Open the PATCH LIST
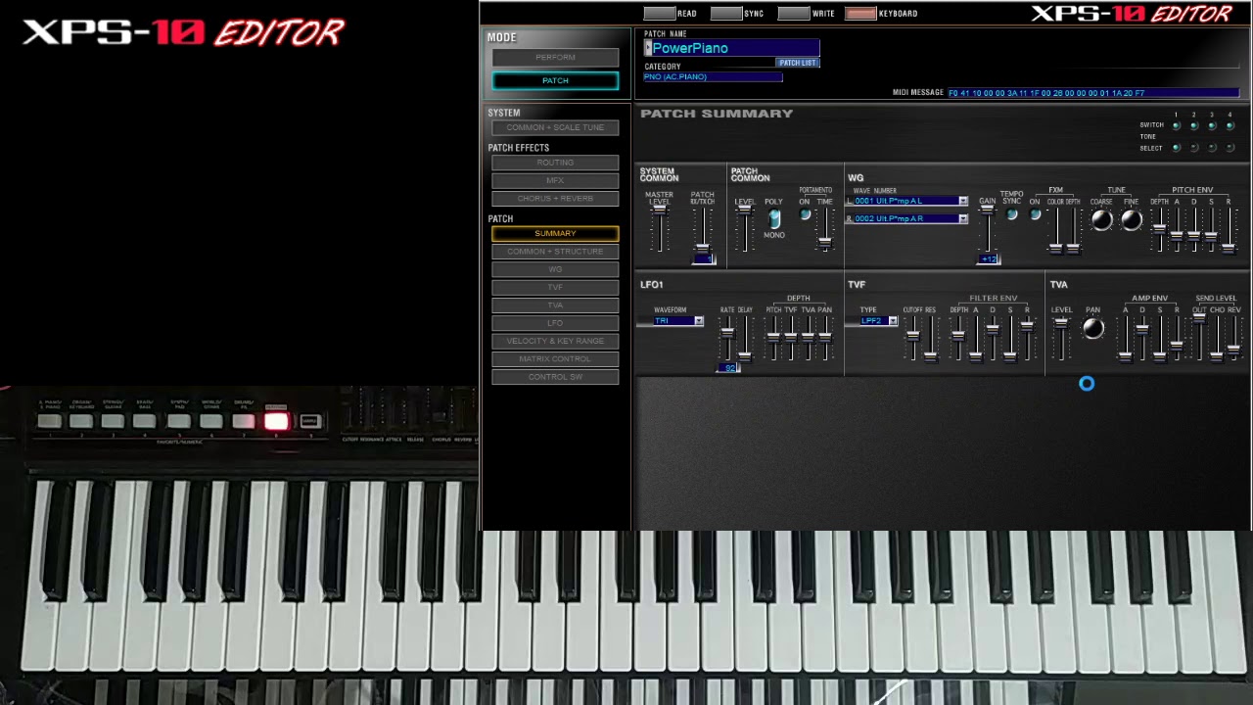Image resolution: width=1253 pixels, height=705 pixels. pyautogui.click(x=798, y=63)
